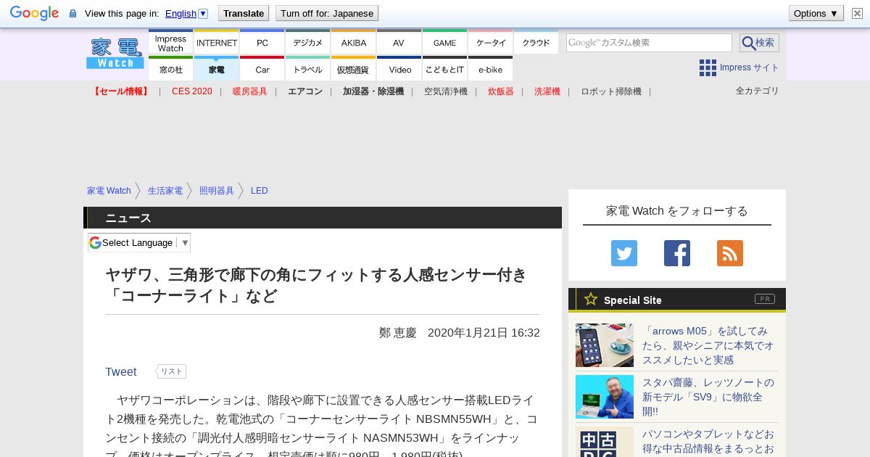The height and width of the screenshot is (457, 870).
Task: Click the article headline ヤザワ コーナーライト
Action: (x=316, y=285)
